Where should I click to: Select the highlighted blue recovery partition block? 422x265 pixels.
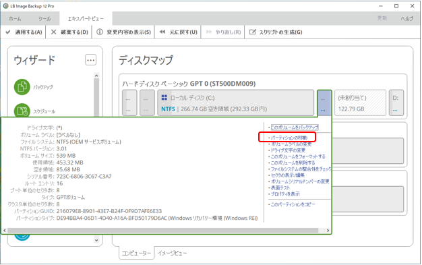tap(324, 103)
